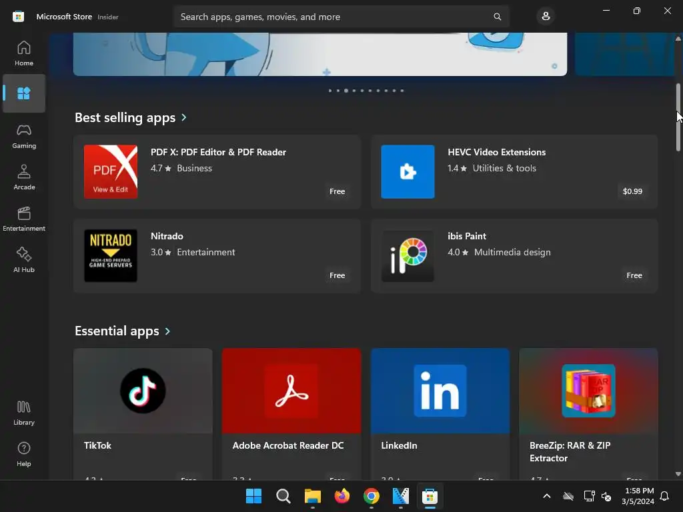The image size is (683, 512).
Task: Open the TikTok app tile
Action: pyautogui.click(x=143, y=413)
